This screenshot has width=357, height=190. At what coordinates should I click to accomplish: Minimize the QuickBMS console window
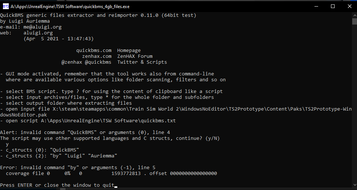pyautogui.click(x=315, y=6)
